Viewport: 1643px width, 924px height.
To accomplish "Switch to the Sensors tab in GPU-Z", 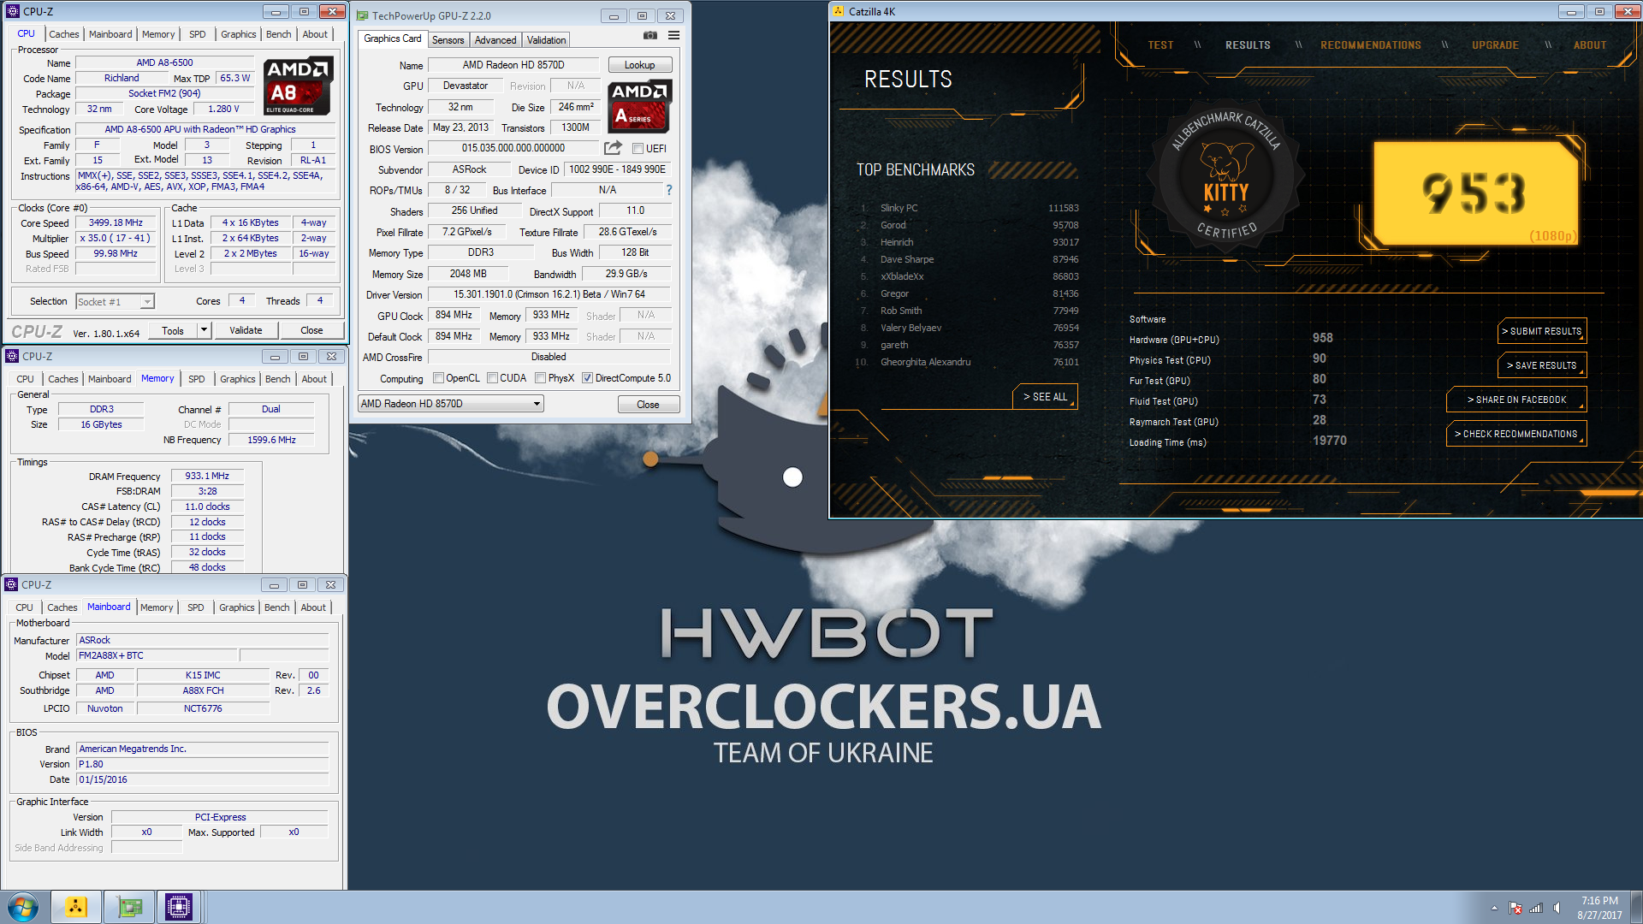I will 448,40.
